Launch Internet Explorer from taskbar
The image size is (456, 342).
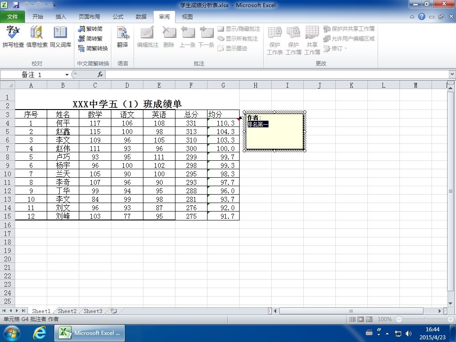coord(39,333)
